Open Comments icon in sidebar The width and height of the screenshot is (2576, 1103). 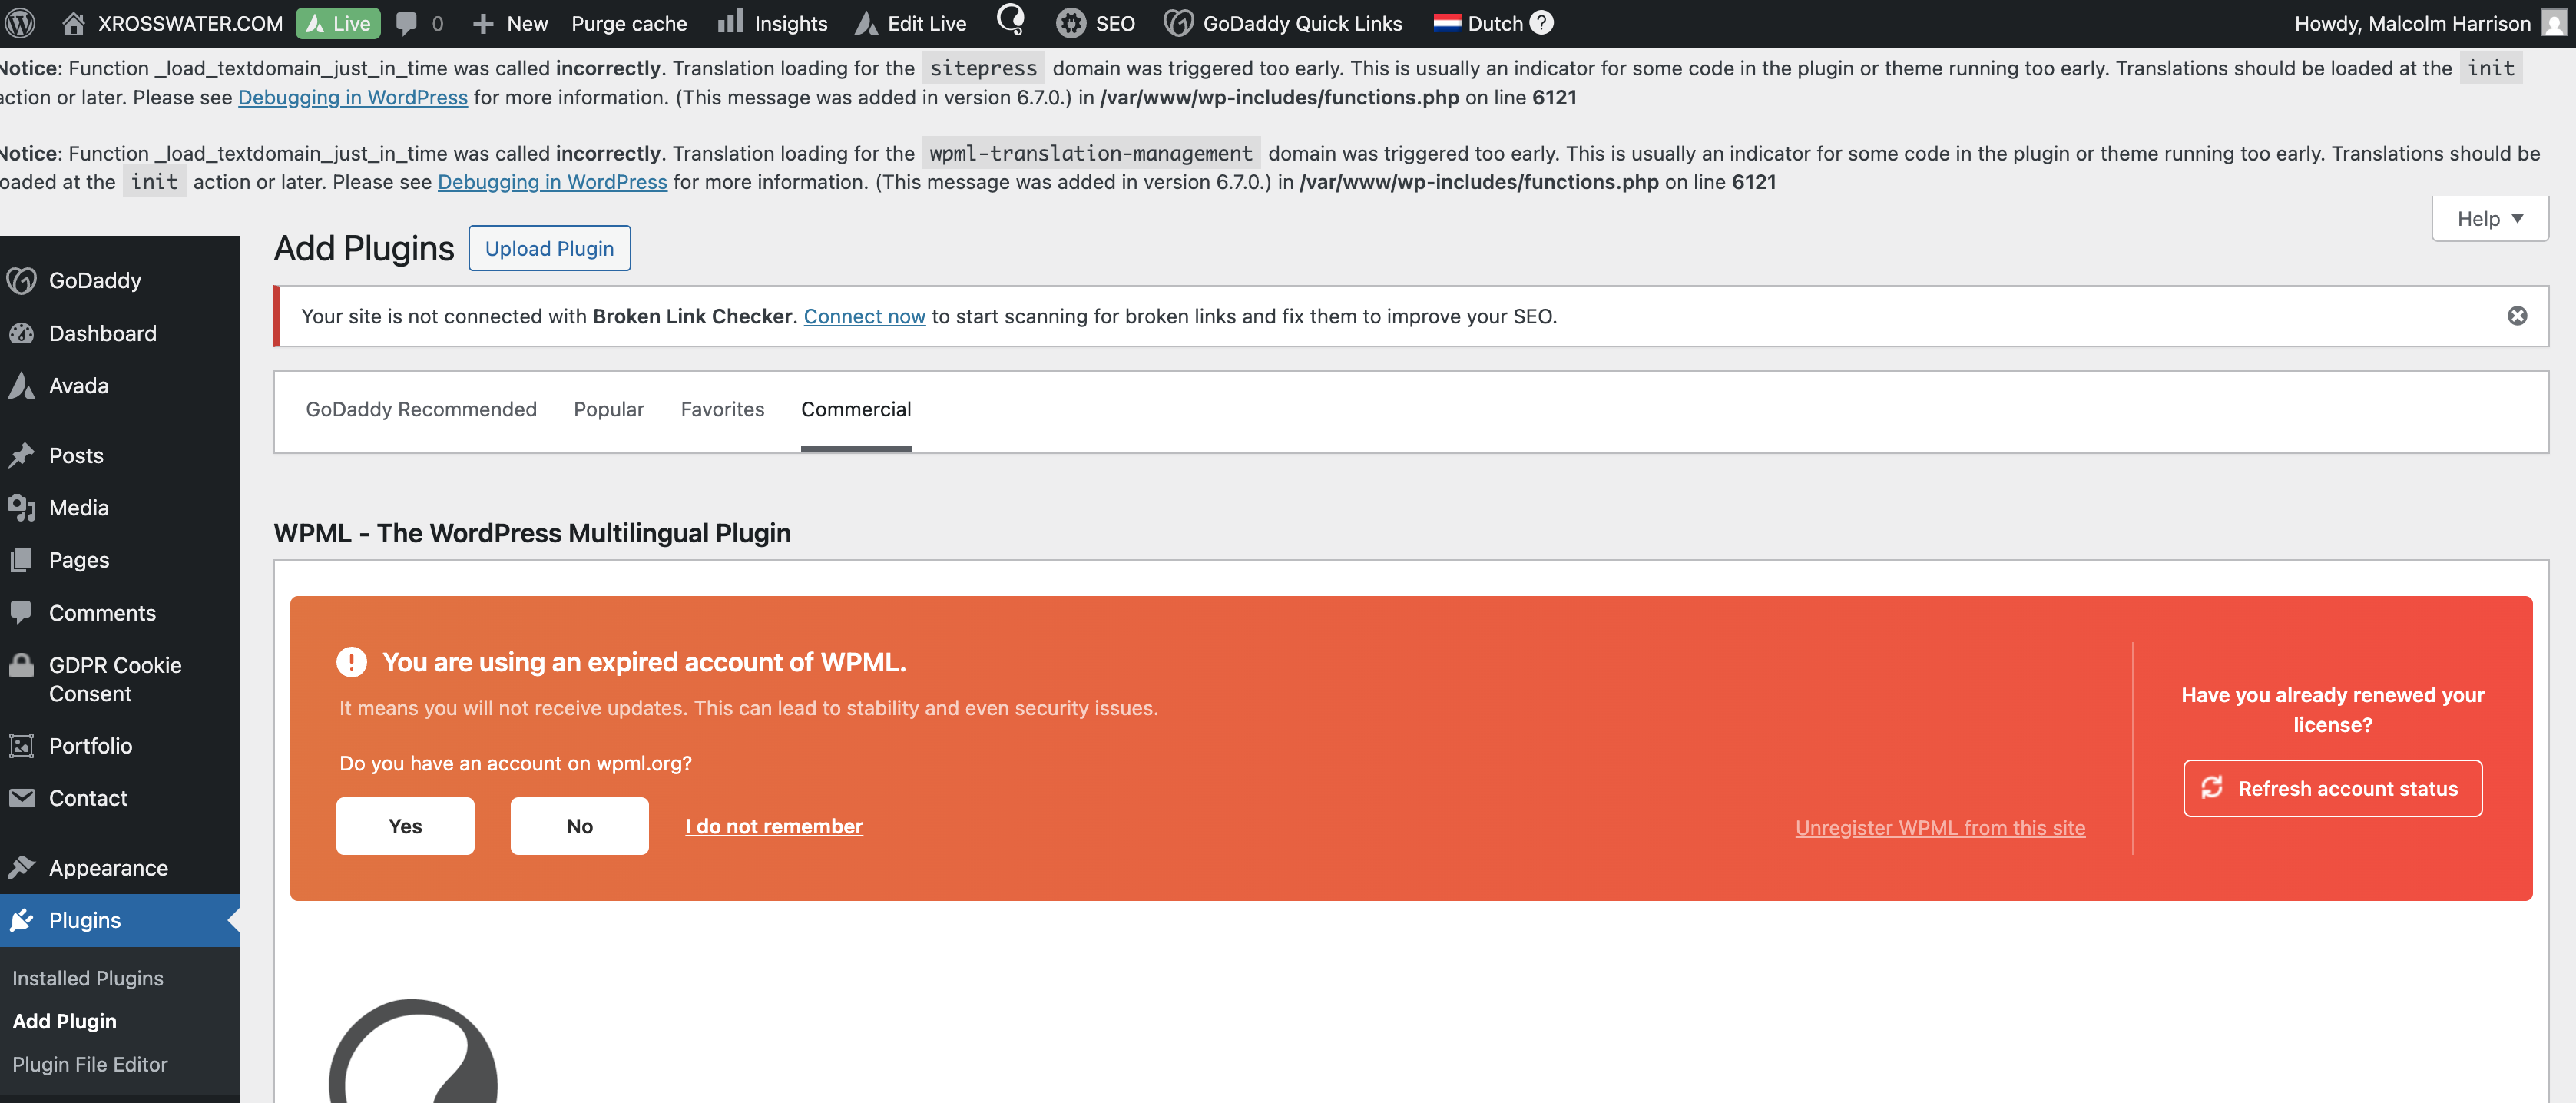point(21,612)
